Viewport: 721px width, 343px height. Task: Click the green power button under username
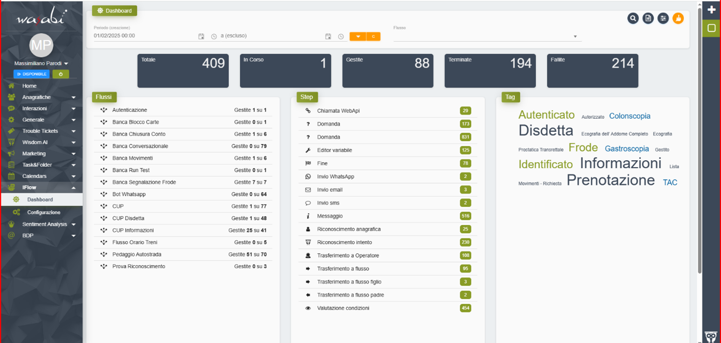pyautogui.click(x=61, y=74)
